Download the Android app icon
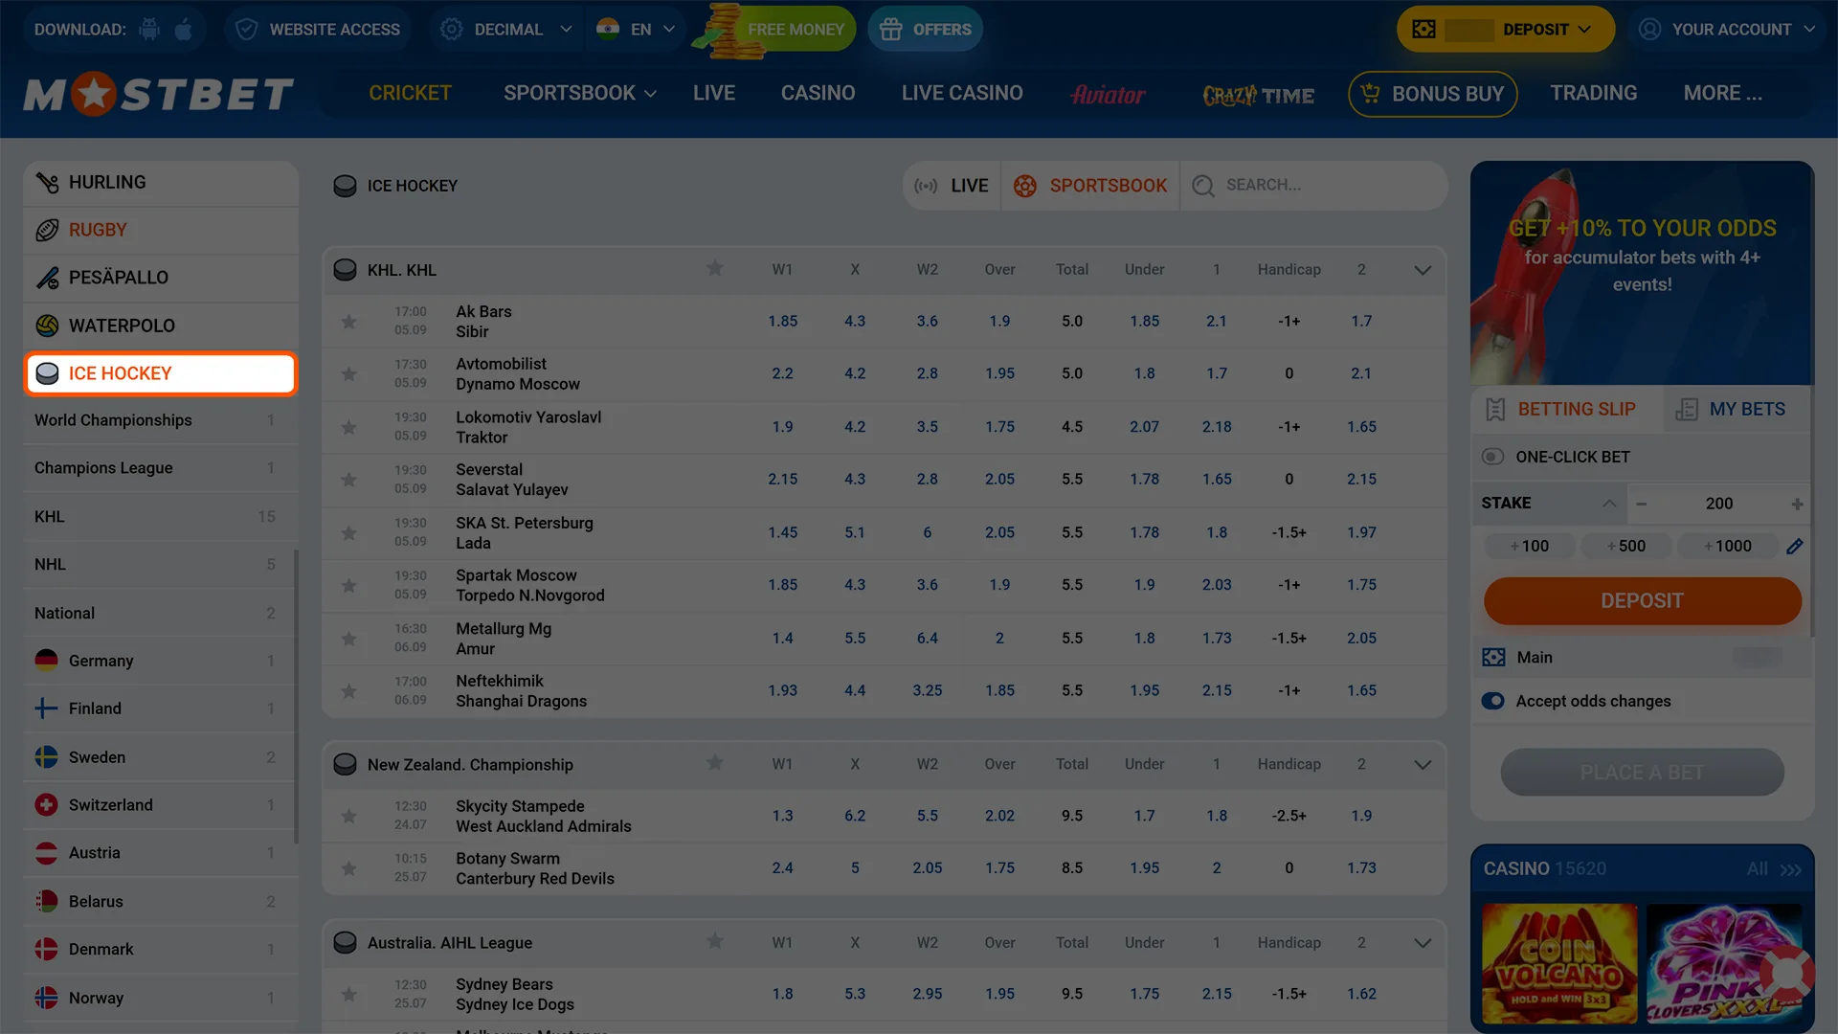The image size is (1838, 1034). point(149,29)
